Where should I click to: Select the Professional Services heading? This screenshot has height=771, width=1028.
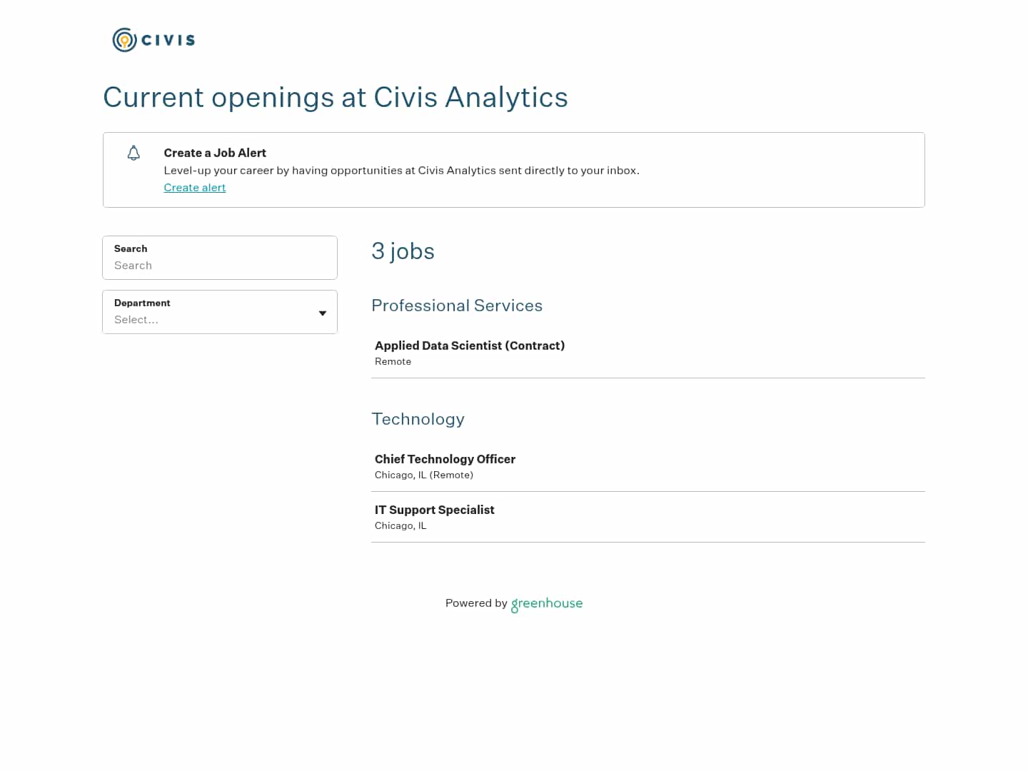457,306
